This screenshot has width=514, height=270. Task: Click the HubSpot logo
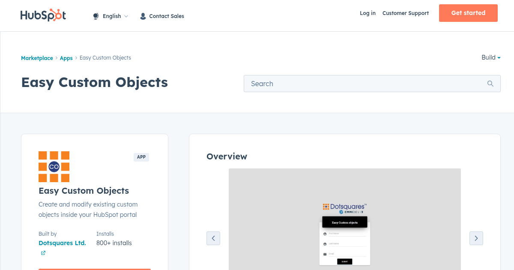(43, 15)
